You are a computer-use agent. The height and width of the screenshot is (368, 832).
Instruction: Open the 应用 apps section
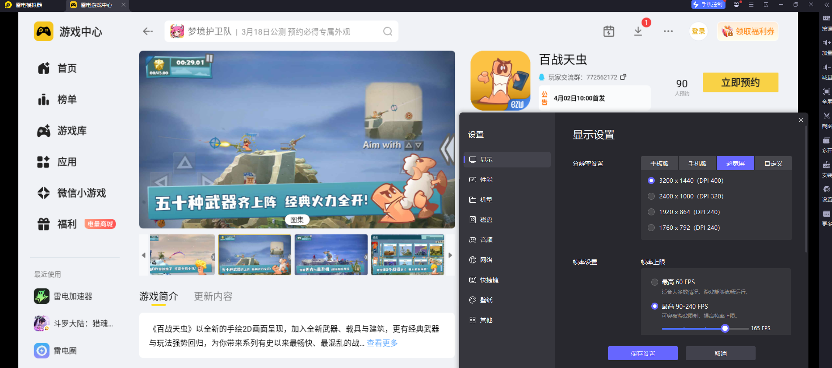[x=58, y=162]
